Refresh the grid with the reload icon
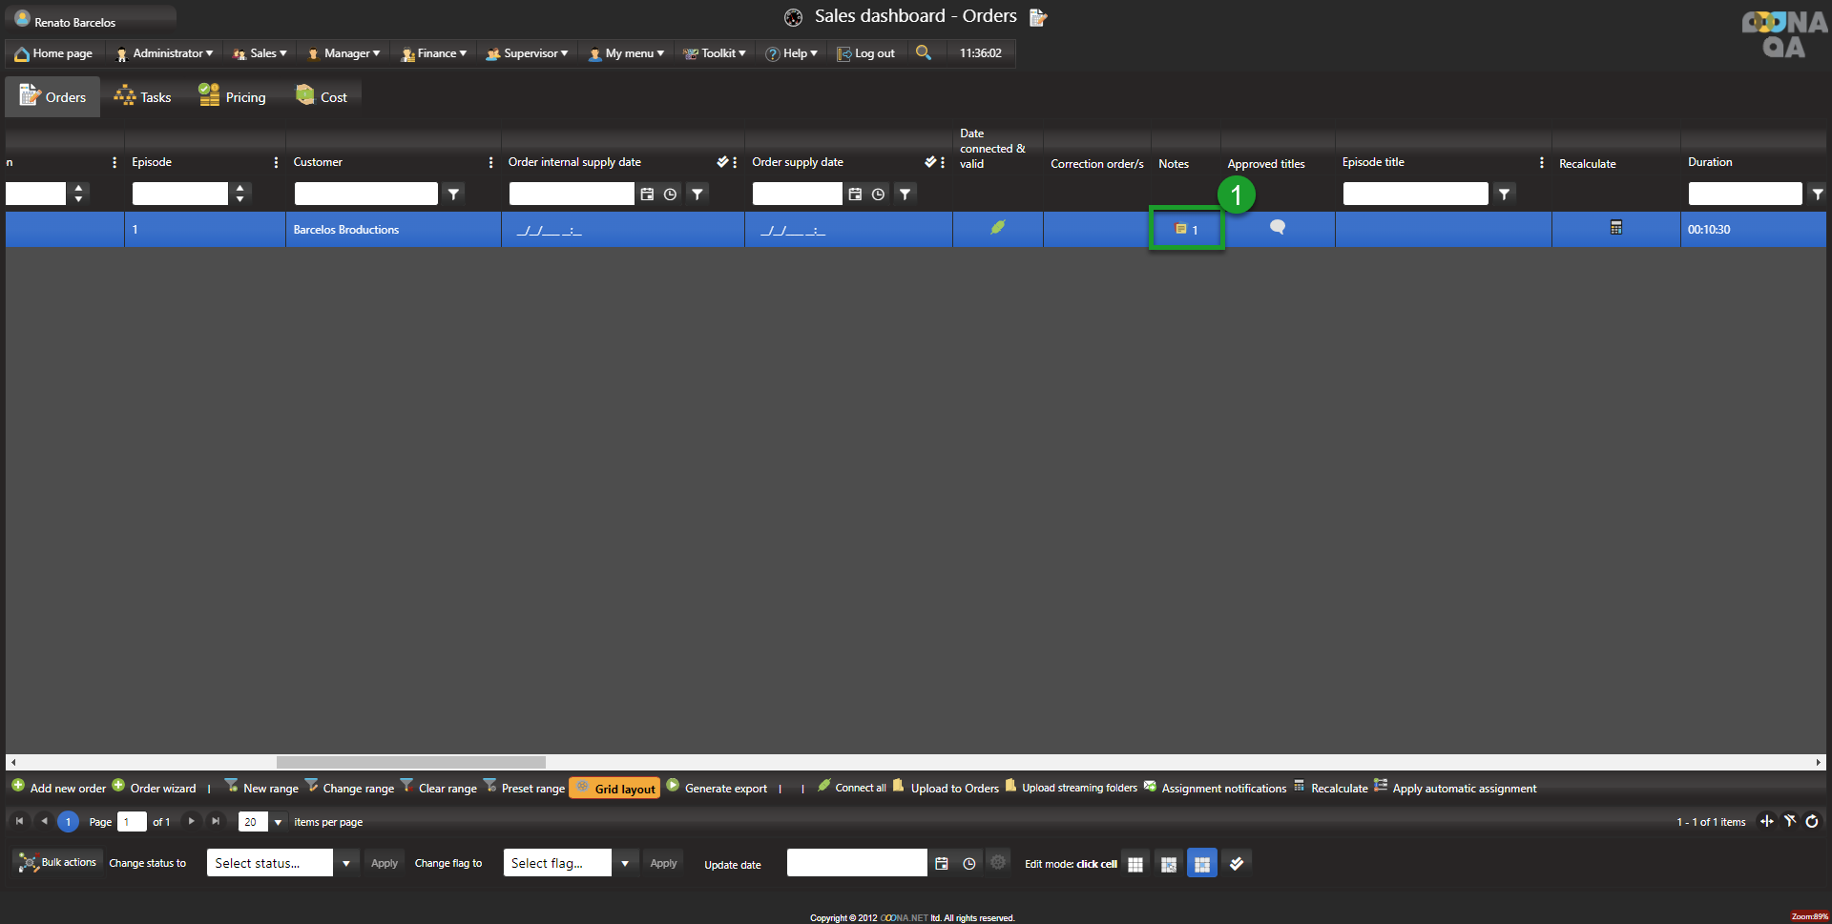The width and height of the screenshot is (1832, 924). (x=1812, y=821)
